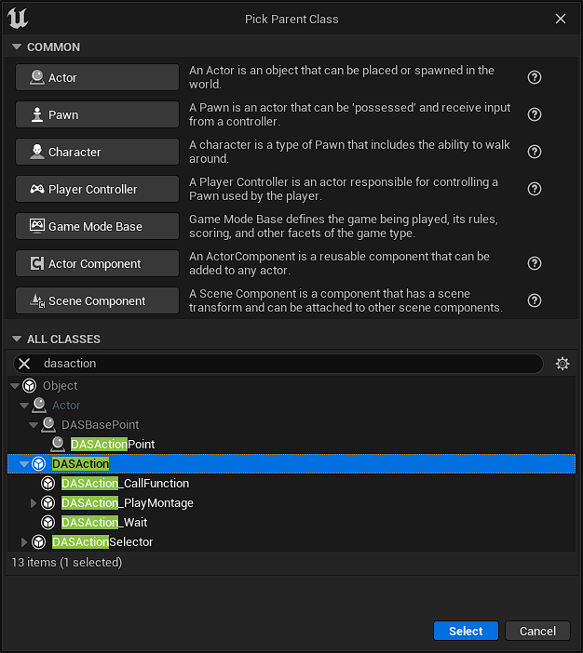Clear the search text with X icon
583x653 pixels.
click(25, 364)
